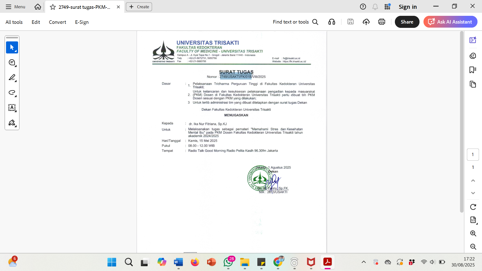Select the Highlight pen tool
Viewport: 482px width, 271px height.
[12, 77]
